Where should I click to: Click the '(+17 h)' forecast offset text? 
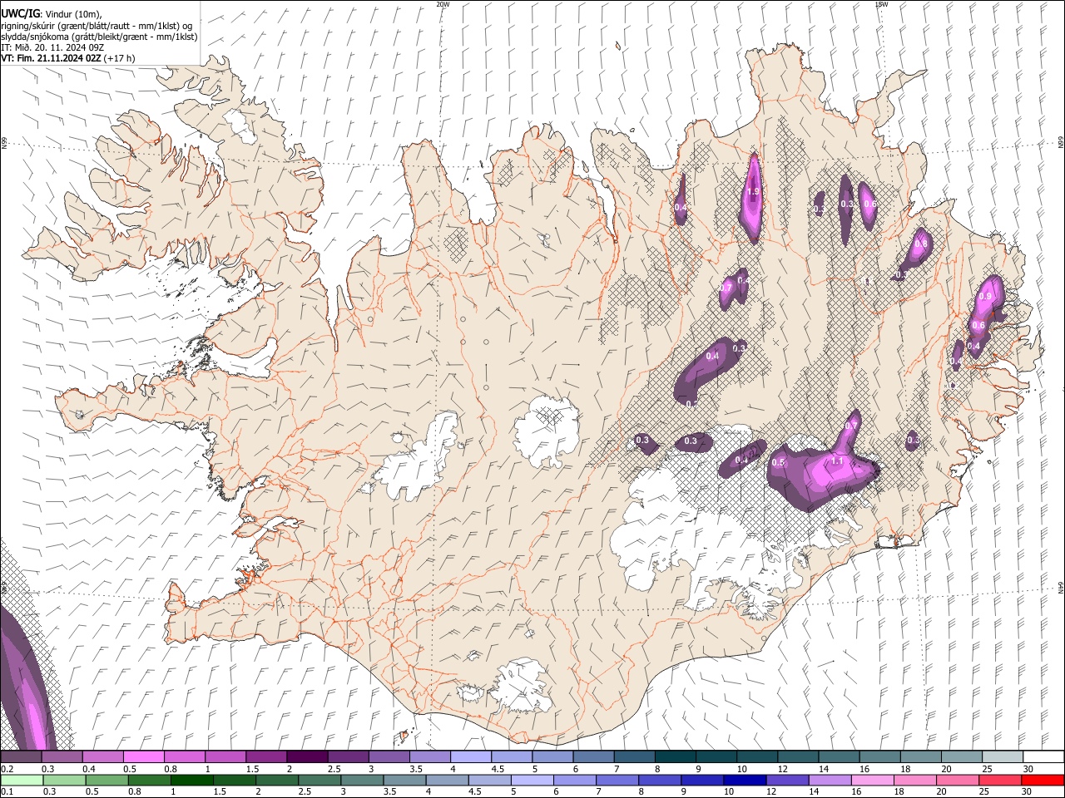point(120,58)
